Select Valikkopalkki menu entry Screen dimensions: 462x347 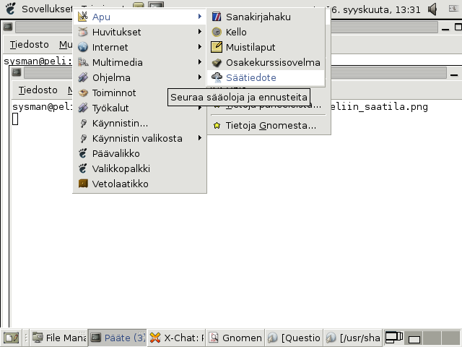[x=139, y=168]
